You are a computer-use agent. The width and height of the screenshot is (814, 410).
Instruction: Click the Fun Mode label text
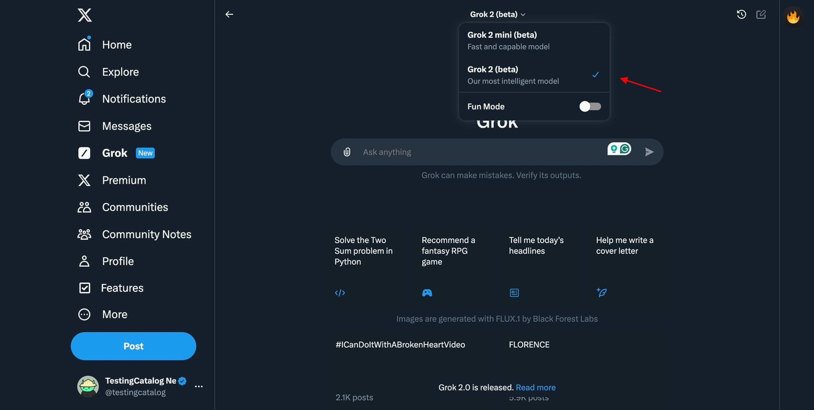click(x=486, y=107)
